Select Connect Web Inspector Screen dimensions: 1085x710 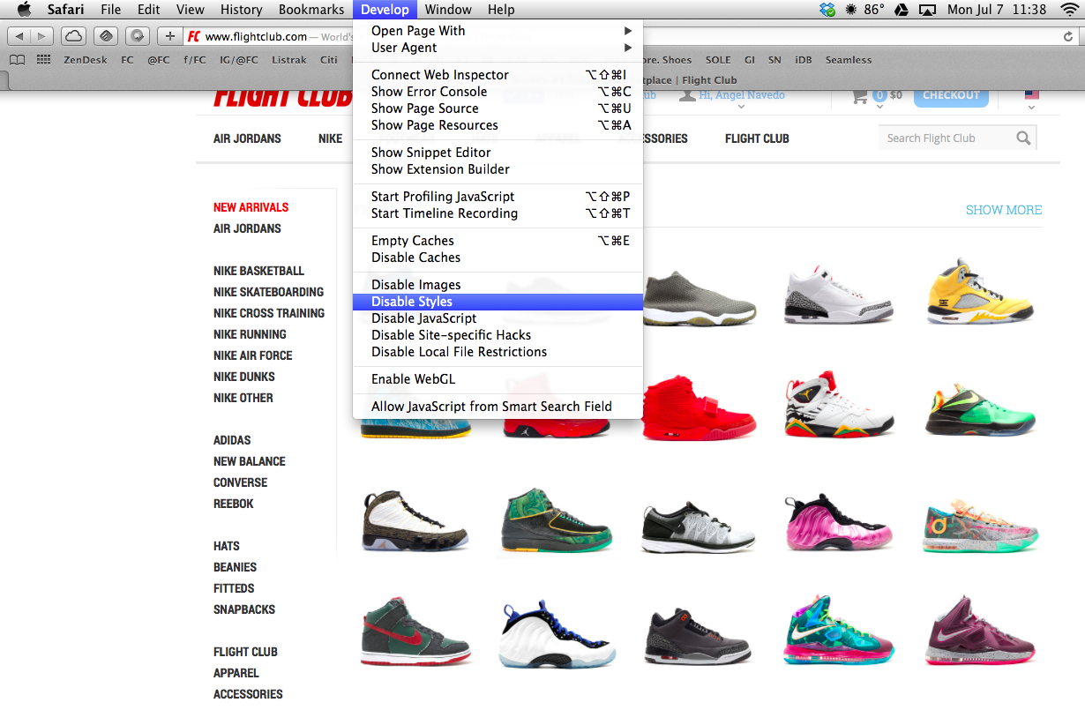click(x=498, y=75)
